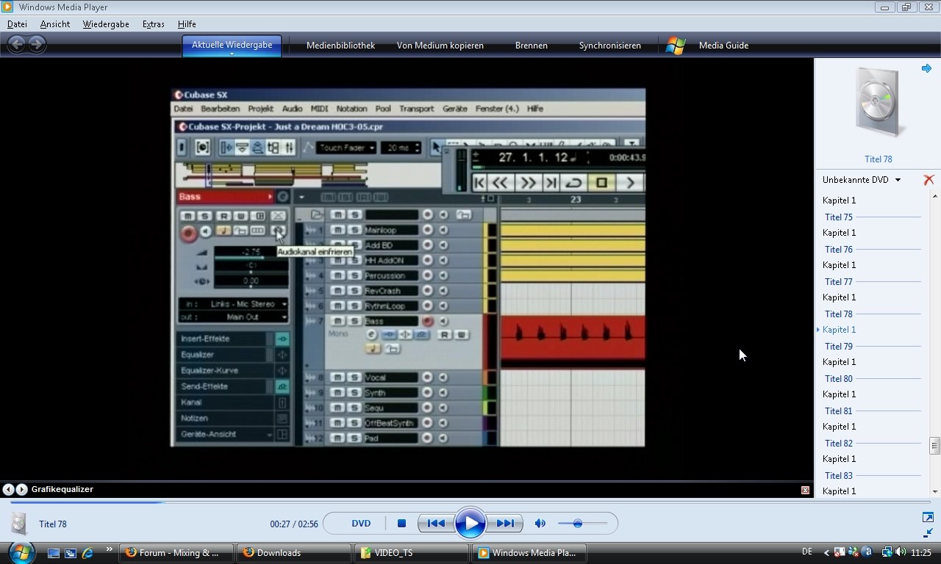
Task: Click the Cubase transport Play arrow in video
Action: (x=629, y=183)
